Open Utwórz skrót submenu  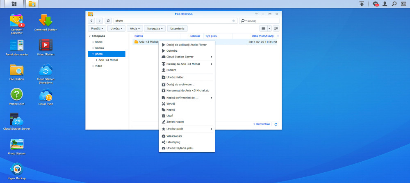click(x=187, y=129)
